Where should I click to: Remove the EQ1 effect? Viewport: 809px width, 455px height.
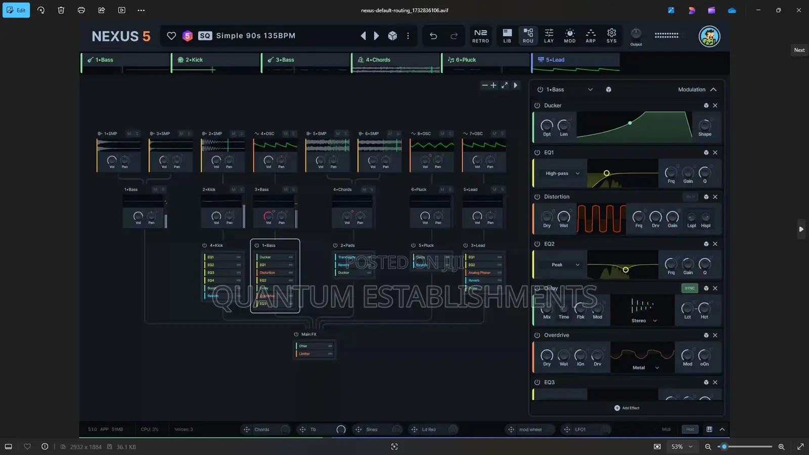click(715, 152)
